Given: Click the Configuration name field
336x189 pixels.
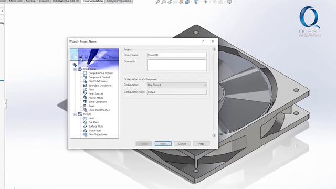Looking at the screenshot, I should (x=177, y=92).
